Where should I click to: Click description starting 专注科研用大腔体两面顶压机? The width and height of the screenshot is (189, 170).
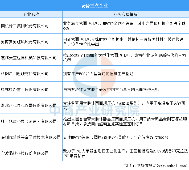(x=124, y=105)
